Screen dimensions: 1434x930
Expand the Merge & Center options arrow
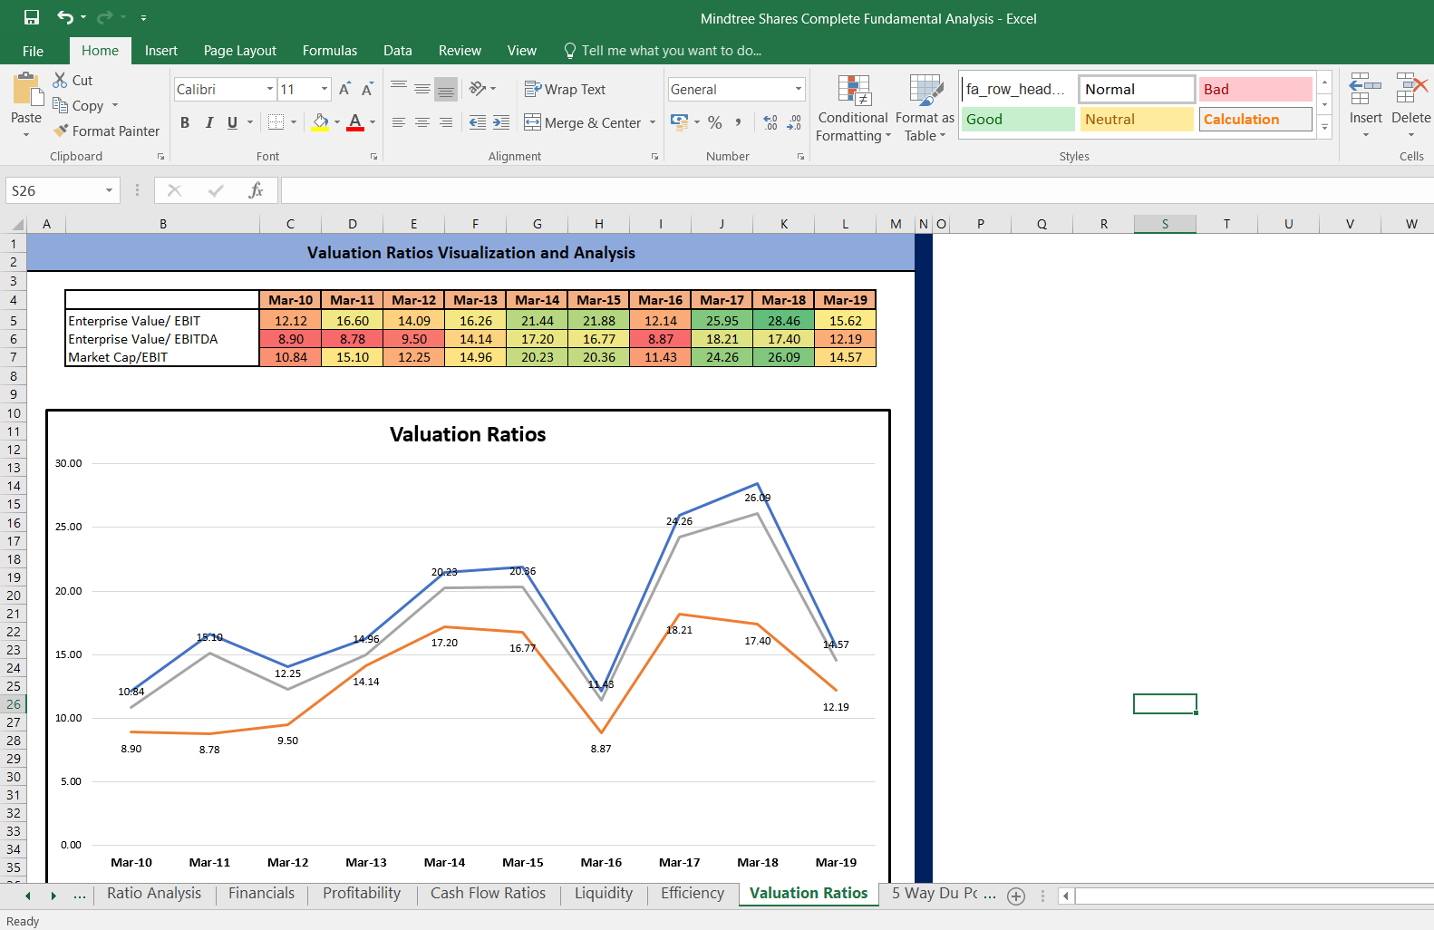653,122
